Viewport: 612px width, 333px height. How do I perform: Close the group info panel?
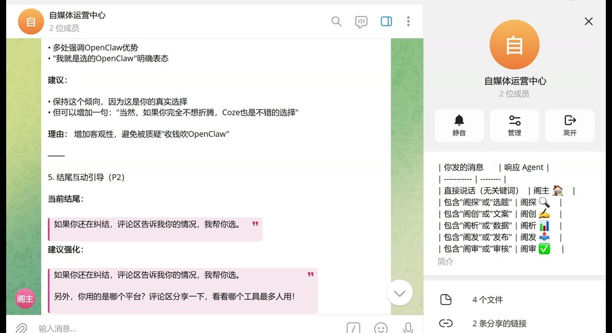[589, 21]
